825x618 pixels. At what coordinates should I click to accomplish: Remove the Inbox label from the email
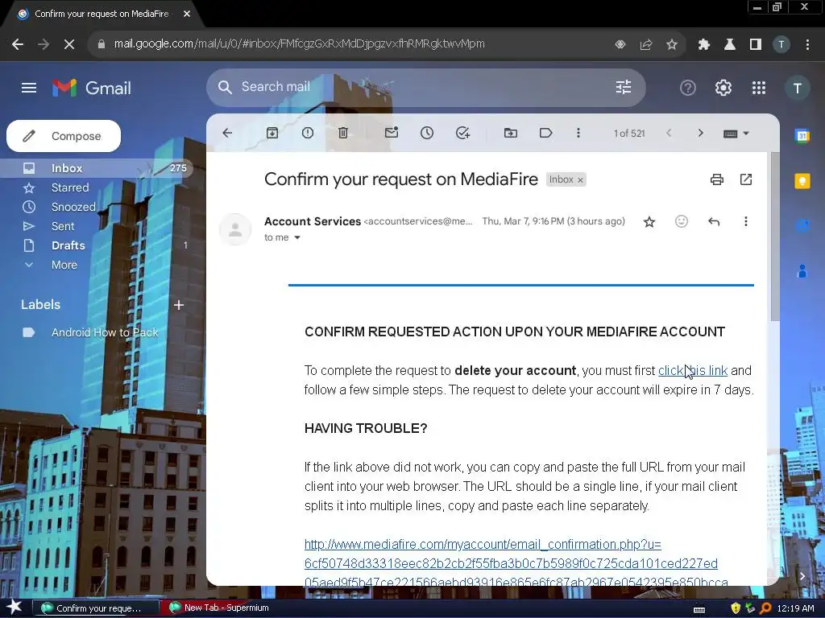coord(580,180)
